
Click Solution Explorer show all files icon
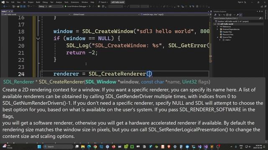[x=230, y=15]
